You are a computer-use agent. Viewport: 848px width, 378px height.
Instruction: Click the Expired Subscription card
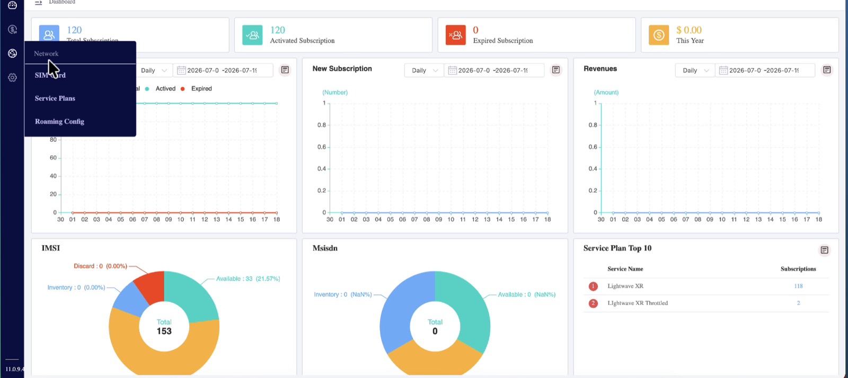click(536, 35)
